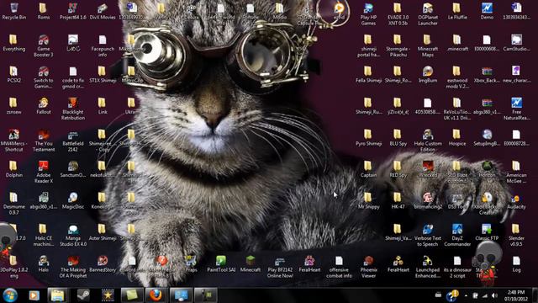Open Verbose Text to Speech
The width and height of the screenshot is (538, 303).
coord(428,236)
